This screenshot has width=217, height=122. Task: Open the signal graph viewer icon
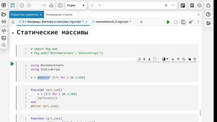click(x=192, y=5)
